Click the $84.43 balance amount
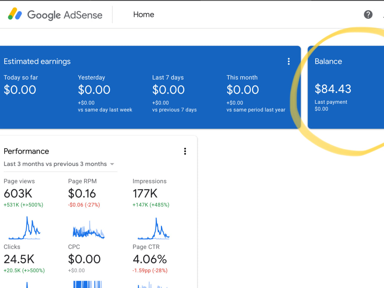Screen dimensions: 384x288 coord(333,89)
